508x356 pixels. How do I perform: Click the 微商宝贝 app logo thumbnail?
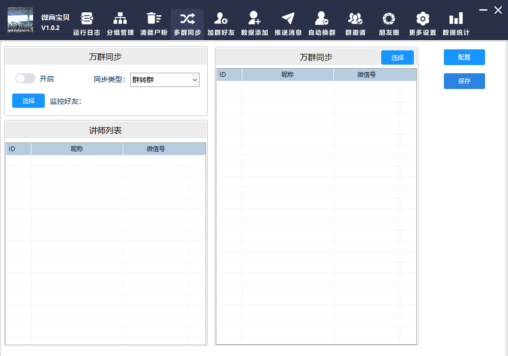(20, 20)
